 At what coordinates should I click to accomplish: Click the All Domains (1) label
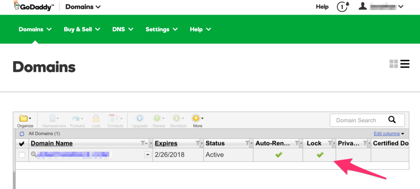click(44, 134)
